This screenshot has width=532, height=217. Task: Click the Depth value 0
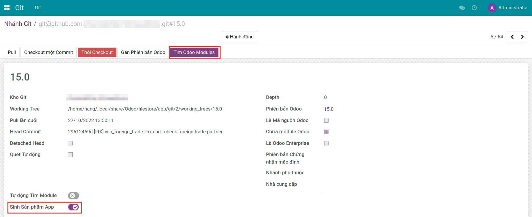click(325, 97)
